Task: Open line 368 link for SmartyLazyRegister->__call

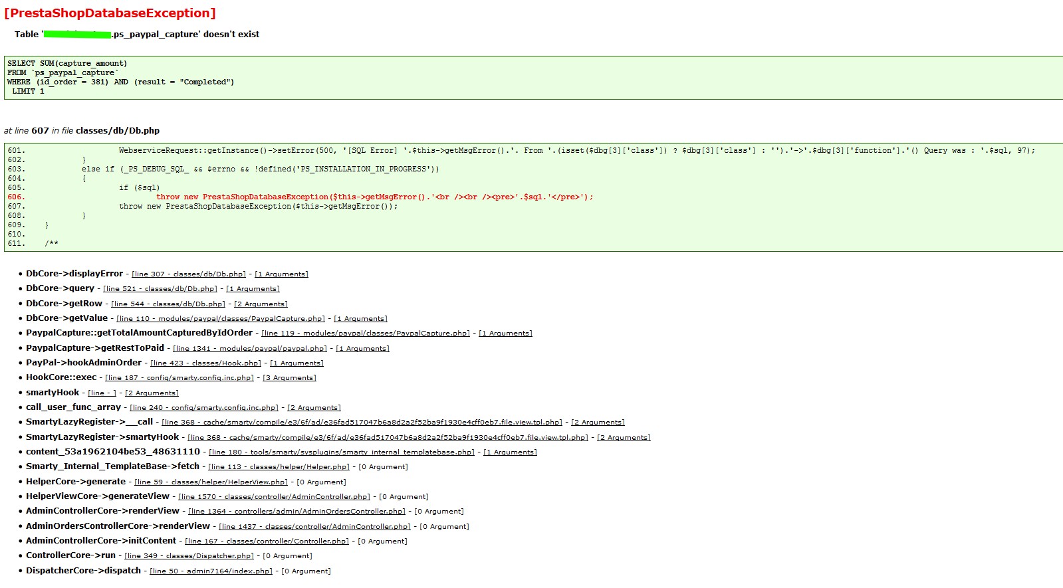Action: click(x=362, y=423)
